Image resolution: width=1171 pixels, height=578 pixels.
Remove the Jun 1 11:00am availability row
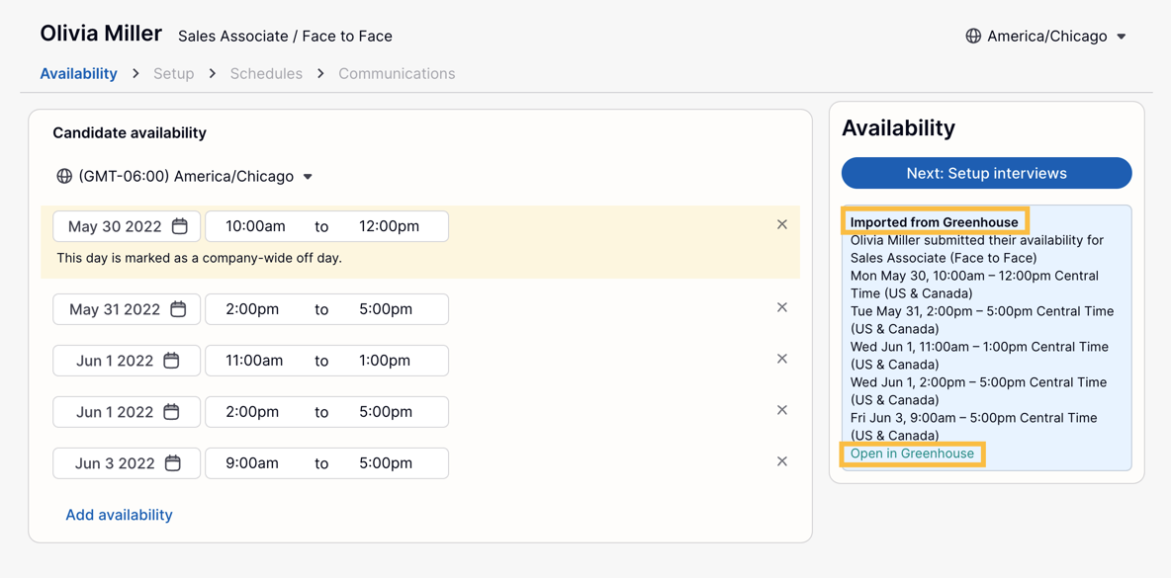(x=782, y=359)
